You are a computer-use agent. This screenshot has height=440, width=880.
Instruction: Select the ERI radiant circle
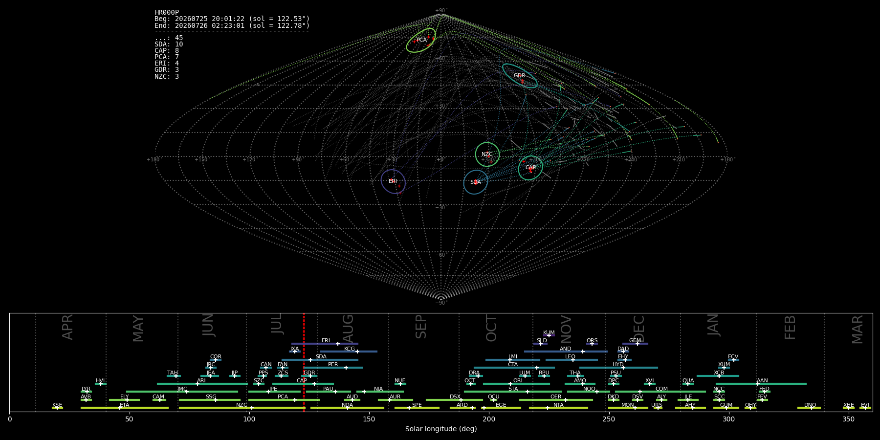(393, 181)
